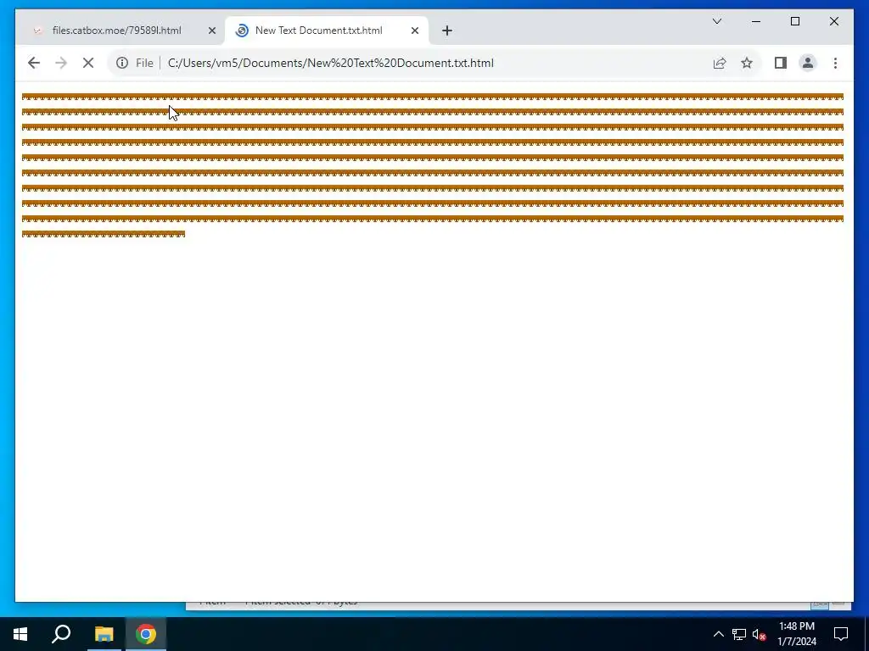Image resolution: width=869 pixels, height=651 pixels.
Task: Open a new tab
Action: 447,31
